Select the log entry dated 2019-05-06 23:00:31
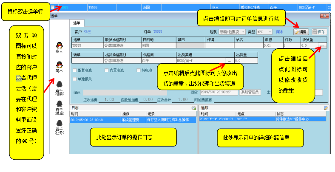 (x=133, y=120)
